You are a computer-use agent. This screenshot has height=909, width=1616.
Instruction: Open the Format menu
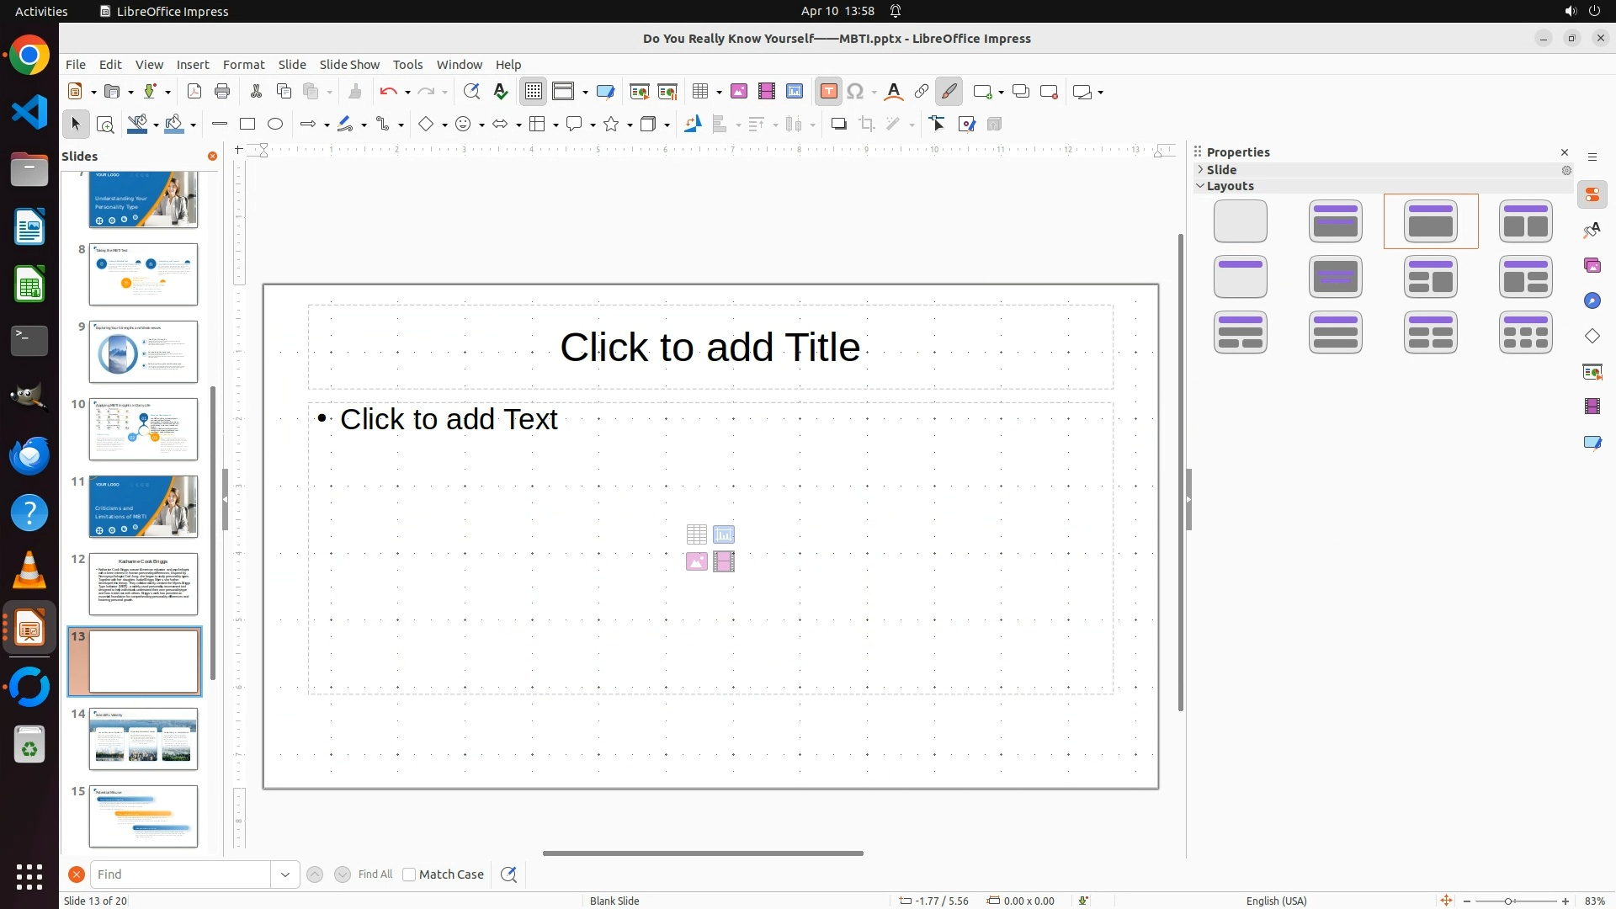point(243,65)
